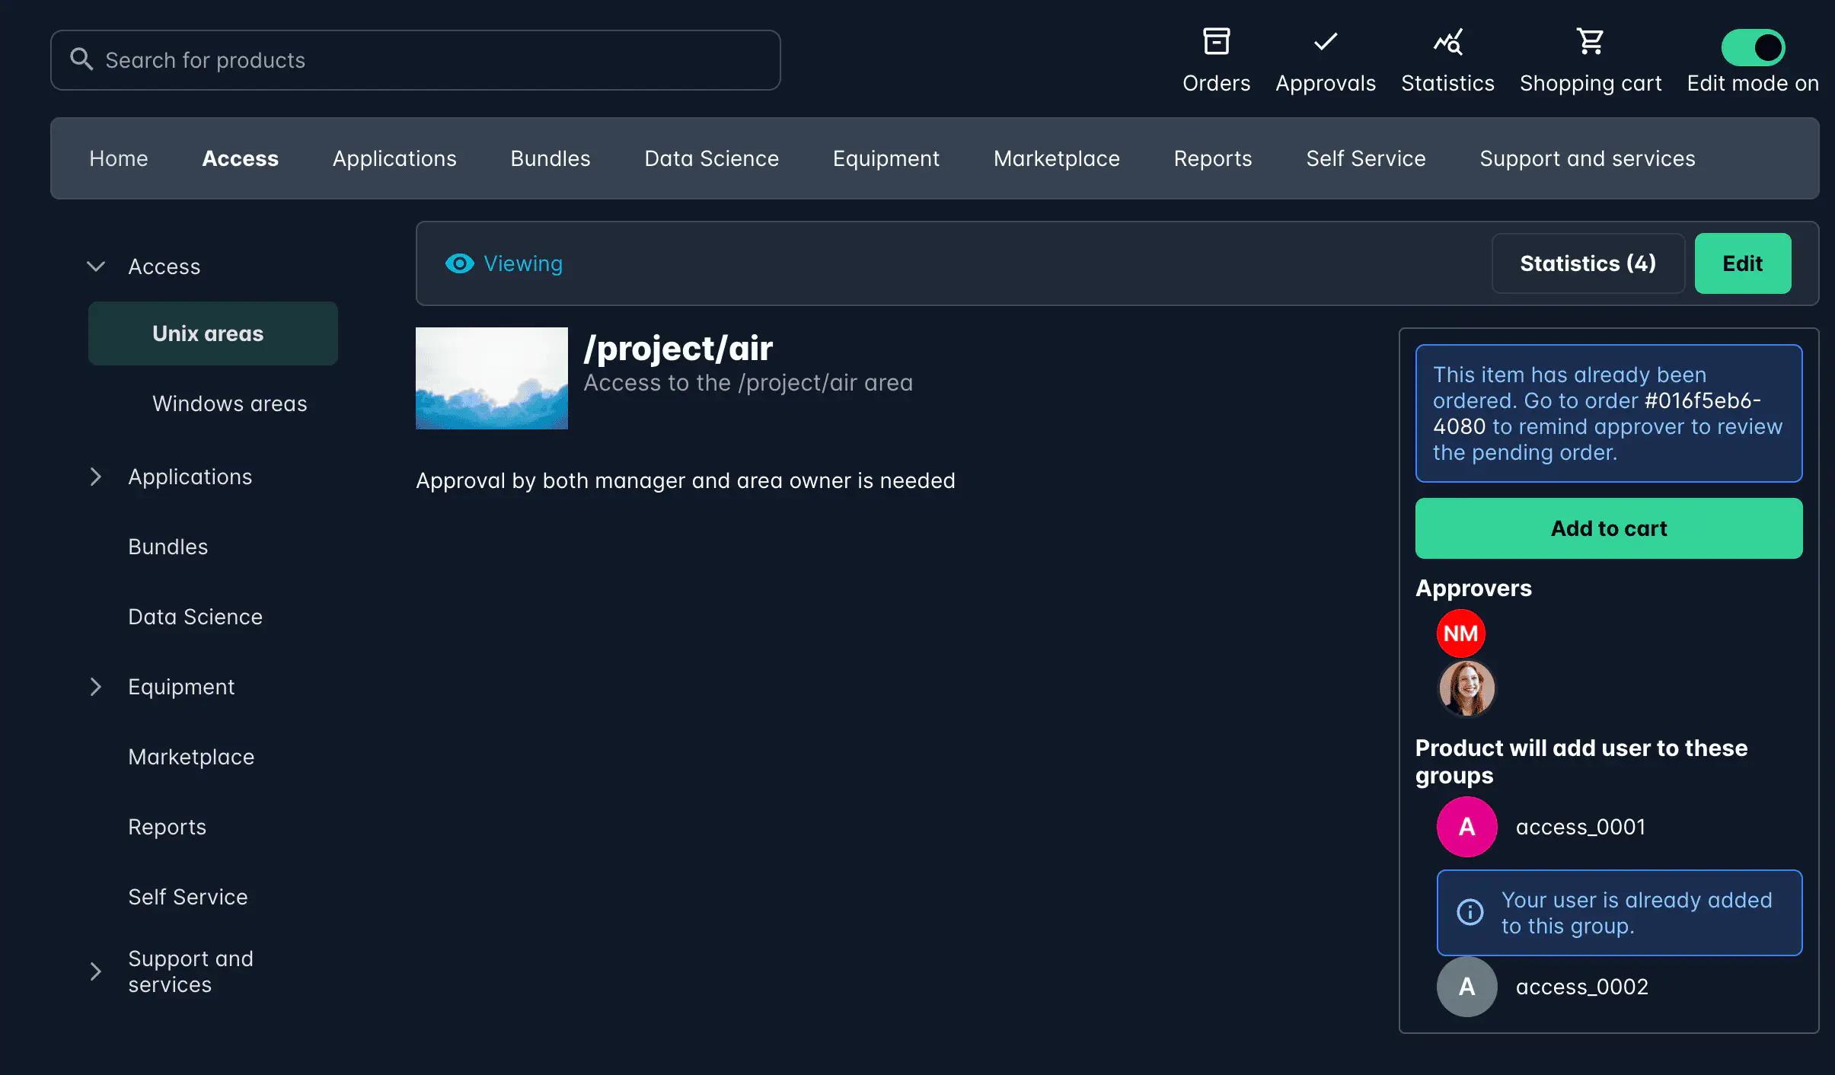Collapse the Access section in the sidebar
Image resolution: width=1835 pixels, height=1075 pixels.
click(x=96, y=266)
